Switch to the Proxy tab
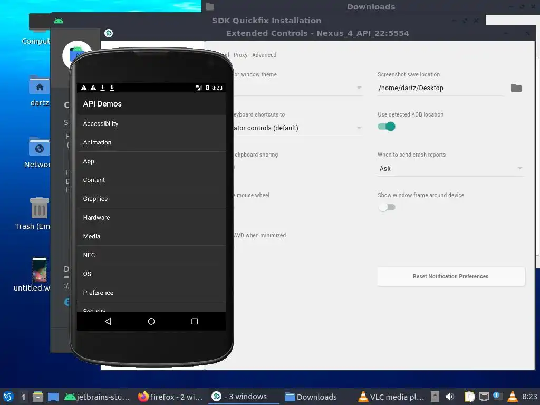 coord(240,55)
